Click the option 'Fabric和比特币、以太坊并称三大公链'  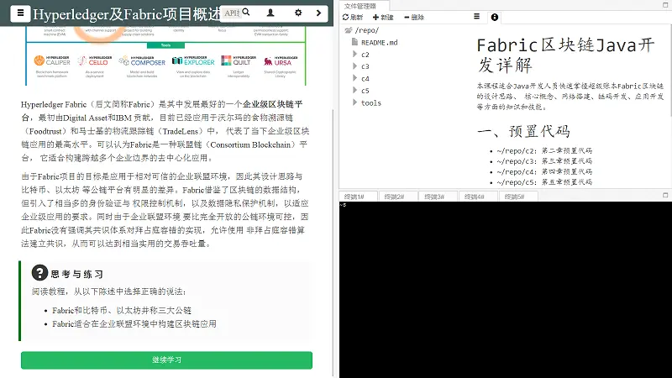(x=122, y=310)
